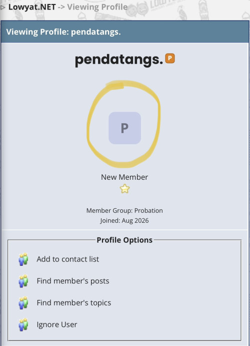The width and height of the screenshot is (250, 346).
Task: Click the large pendatangs. username heading
Action: pos(119,60)
